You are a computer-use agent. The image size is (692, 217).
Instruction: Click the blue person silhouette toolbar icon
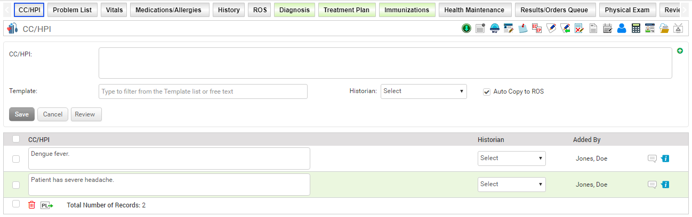[x=622, y=29]
